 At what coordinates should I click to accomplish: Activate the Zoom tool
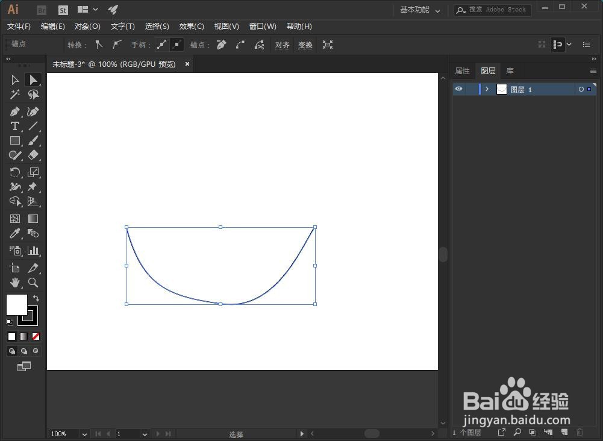(x=33, y=283)
